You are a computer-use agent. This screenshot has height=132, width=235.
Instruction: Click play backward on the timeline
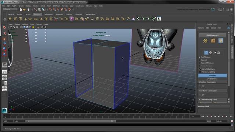click(x=215, y=117)
